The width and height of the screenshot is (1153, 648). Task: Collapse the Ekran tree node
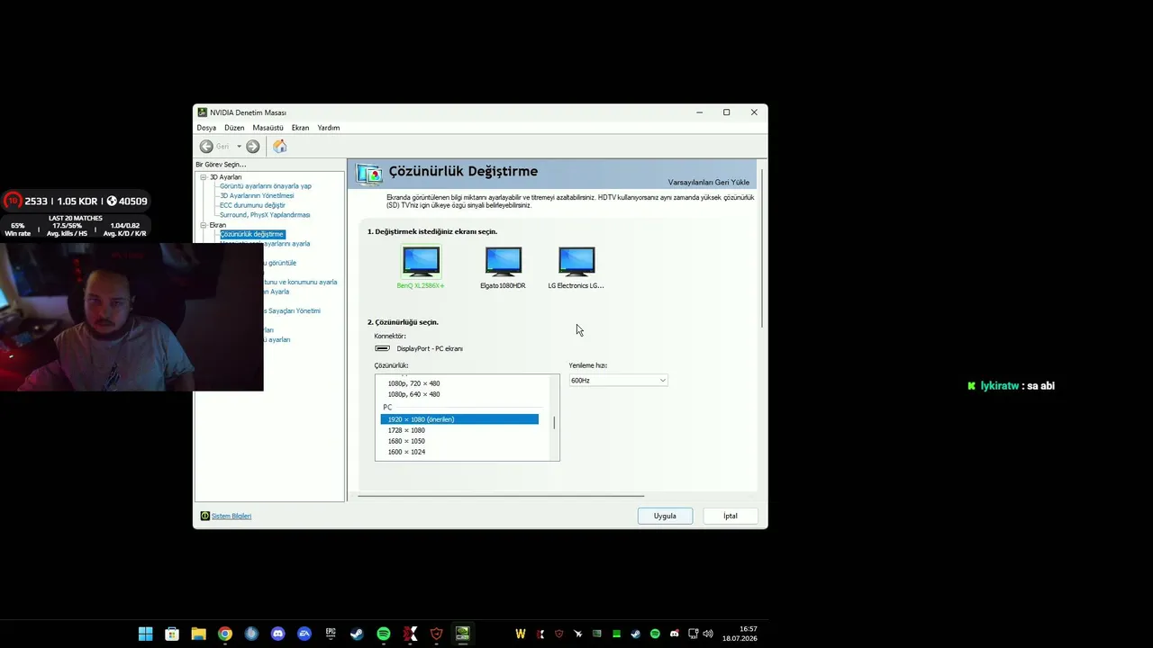(204, 225)
